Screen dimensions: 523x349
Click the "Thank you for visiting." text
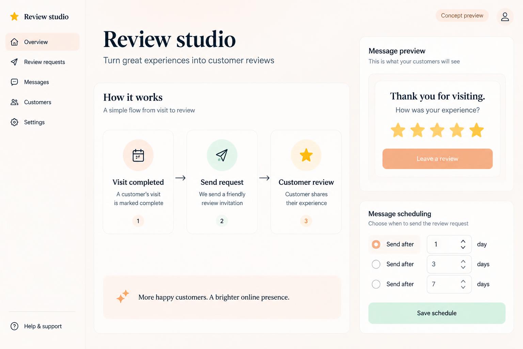(x=438, y=96)
